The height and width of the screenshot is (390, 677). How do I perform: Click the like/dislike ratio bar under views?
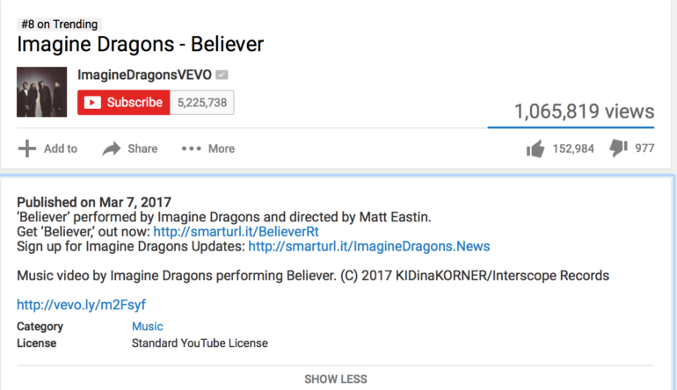pos(571,127)
